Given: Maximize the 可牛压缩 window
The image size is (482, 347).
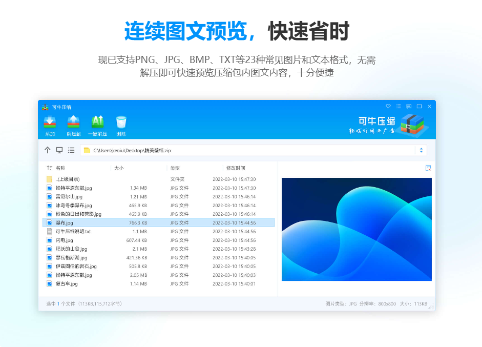Looking at the screenshot, I should tap(419, 106).
